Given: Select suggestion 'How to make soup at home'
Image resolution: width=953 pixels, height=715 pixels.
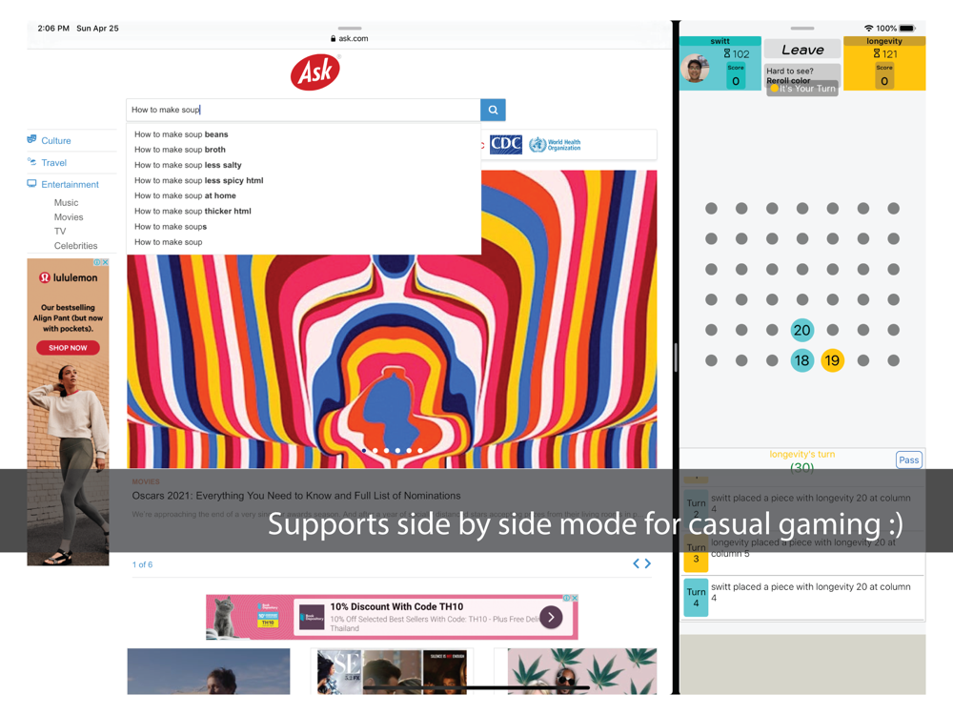Looking at the screenshot, I should (185, 195).
